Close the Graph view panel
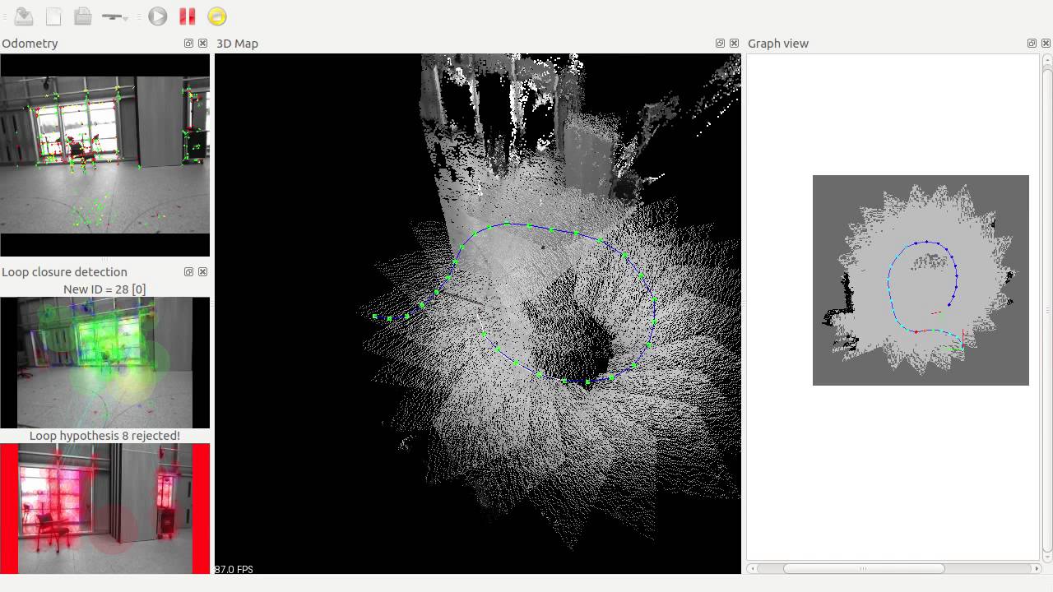The height and width of the screenshot is (592, 1053). coord(1046,44)
